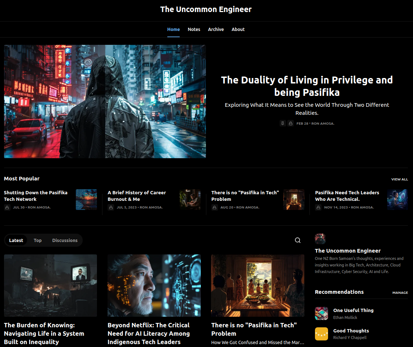The image size is (413, 347).
Task: Open the About page tab
Action: [x=238, y=29]
